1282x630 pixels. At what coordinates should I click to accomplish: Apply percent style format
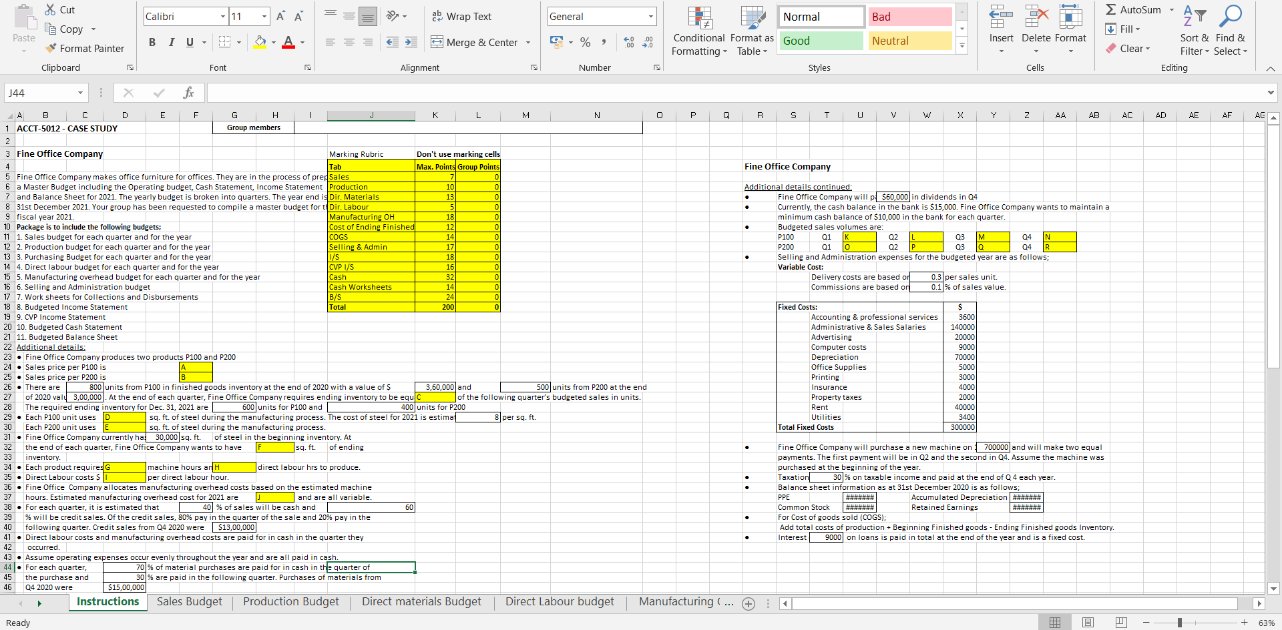(586, 42)
